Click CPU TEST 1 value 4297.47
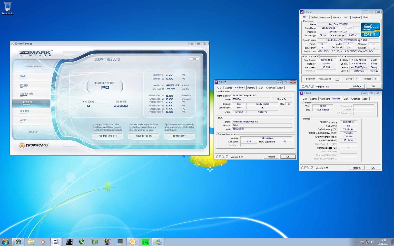394x246 pixels. tap(173, 85)
